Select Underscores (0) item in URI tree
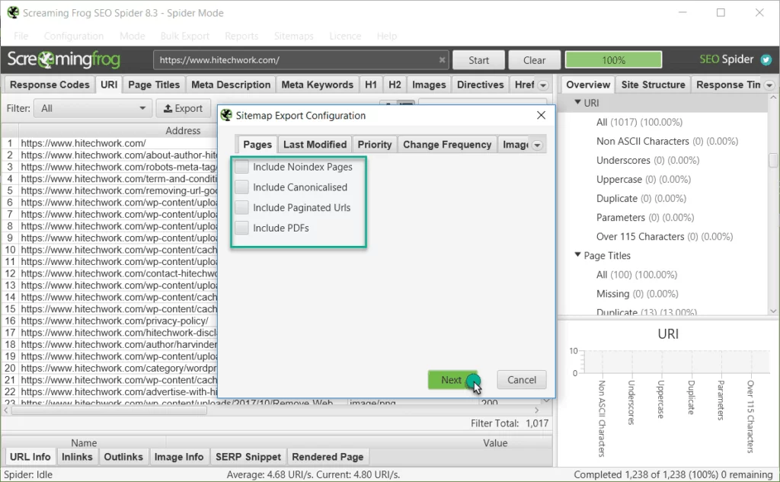 [x=647, y=160]
